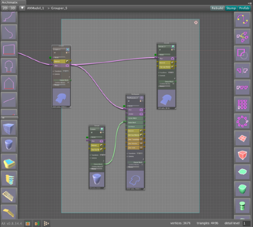Screen dimensions: 253x227
Task: Add the blue cube mesh from library
Action: tap(9, 128)
